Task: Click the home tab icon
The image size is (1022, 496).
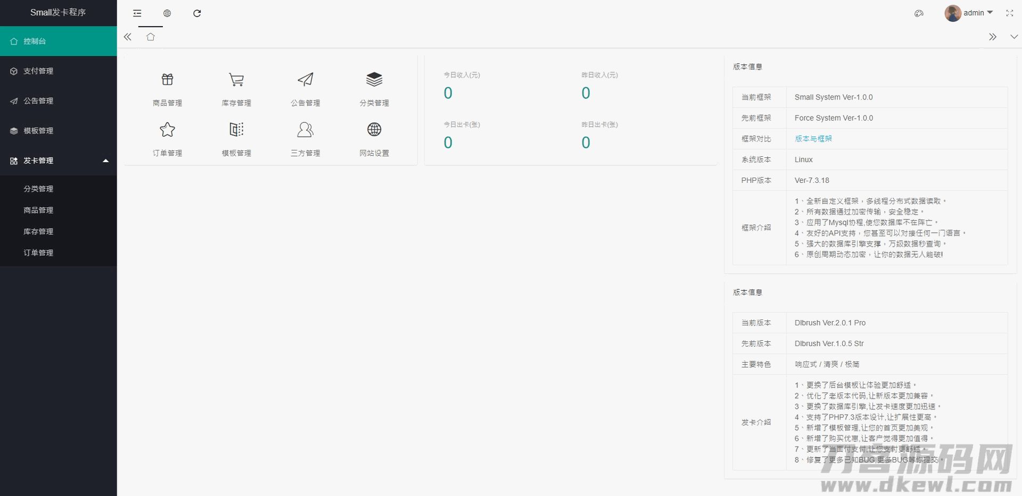Action: click(x=151, y=37)
